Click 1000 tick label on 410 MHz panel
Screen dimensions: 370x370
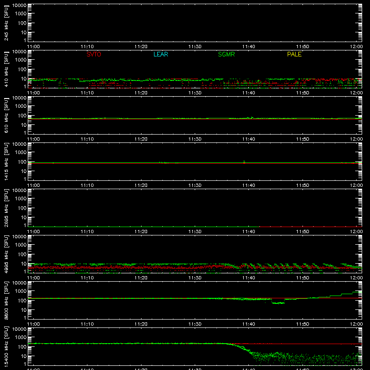tap(21, 60)
